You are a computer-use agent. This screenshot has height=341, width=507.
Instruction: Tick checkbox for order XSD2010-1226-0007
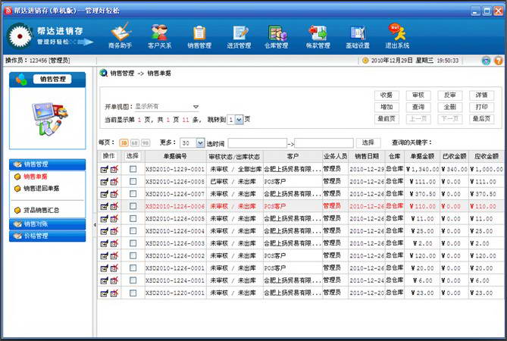click(133, 193)
